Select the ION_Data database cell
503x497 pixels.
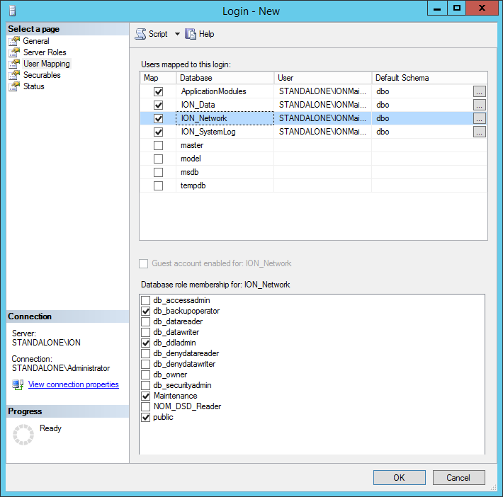click(225, 105)
